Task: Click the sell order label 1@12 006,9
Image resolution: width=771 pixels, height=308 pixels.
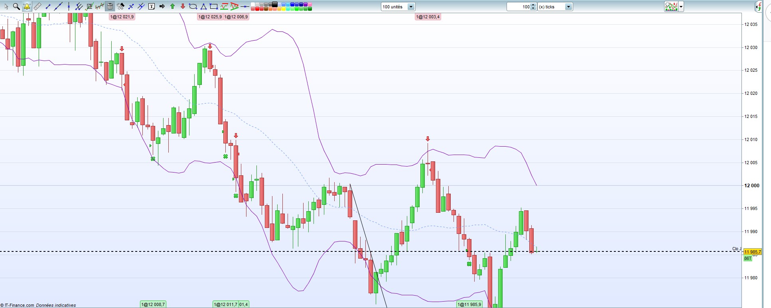Action: (x=236, y=17)
